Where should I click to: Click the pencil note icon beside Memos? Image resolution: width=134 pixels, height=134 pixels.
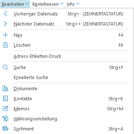tap(5, 108)
